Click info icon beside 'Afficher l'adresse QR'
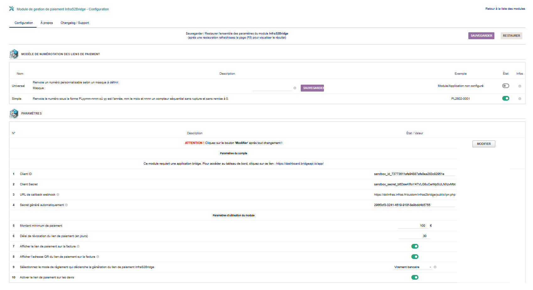This screenshot has height=290, width=533. 98,257
